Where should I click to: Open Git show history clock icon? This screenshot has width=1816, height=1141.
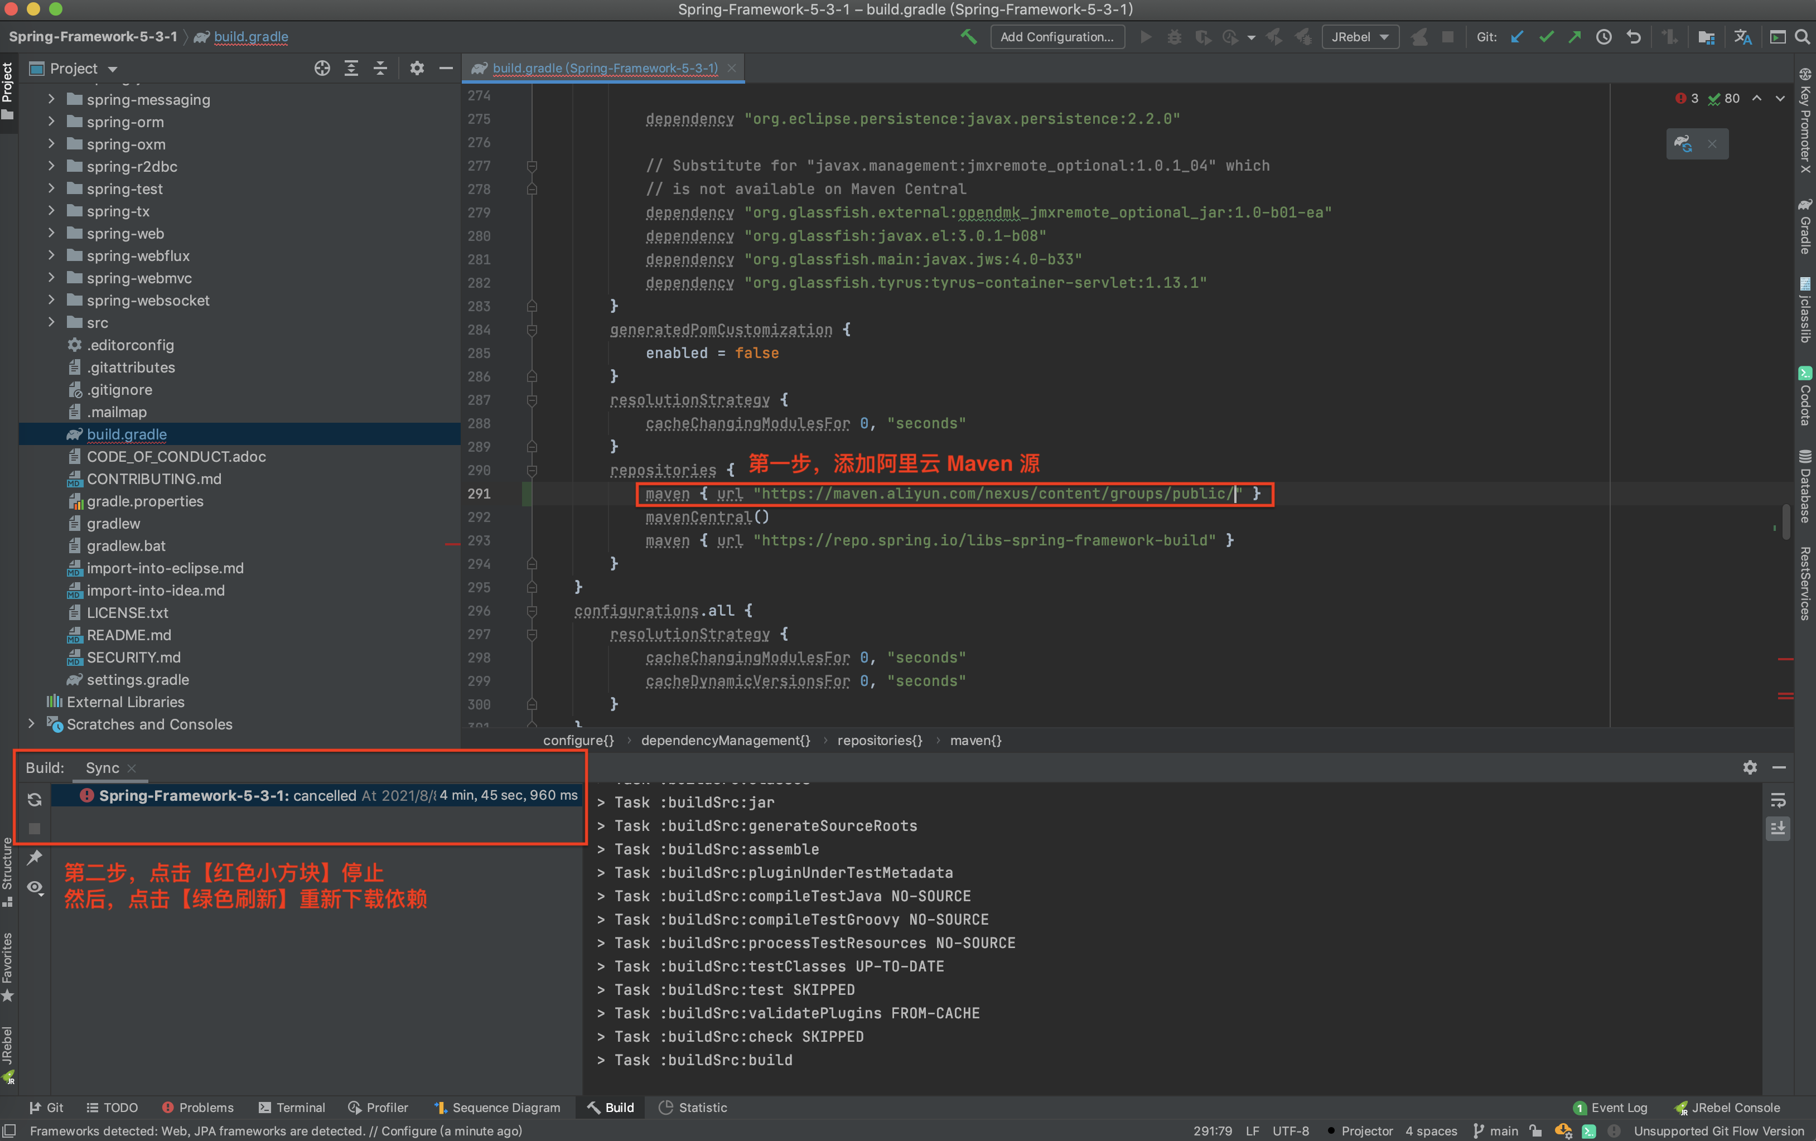(x=1604, y=36)
